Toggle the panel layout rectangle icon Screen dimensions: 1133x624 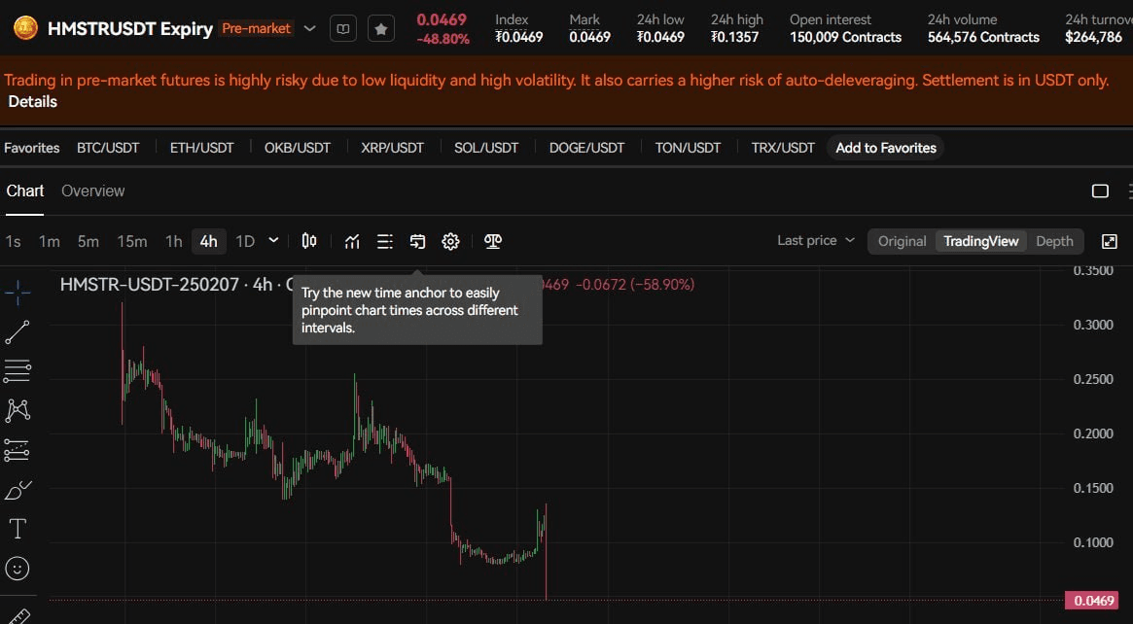click(1100, 191)
